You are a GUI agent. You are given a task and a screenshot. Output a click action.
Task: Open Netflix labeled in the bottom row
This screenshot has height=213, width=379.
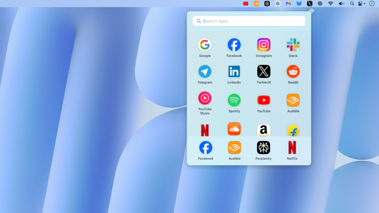[x=292, y=147]
